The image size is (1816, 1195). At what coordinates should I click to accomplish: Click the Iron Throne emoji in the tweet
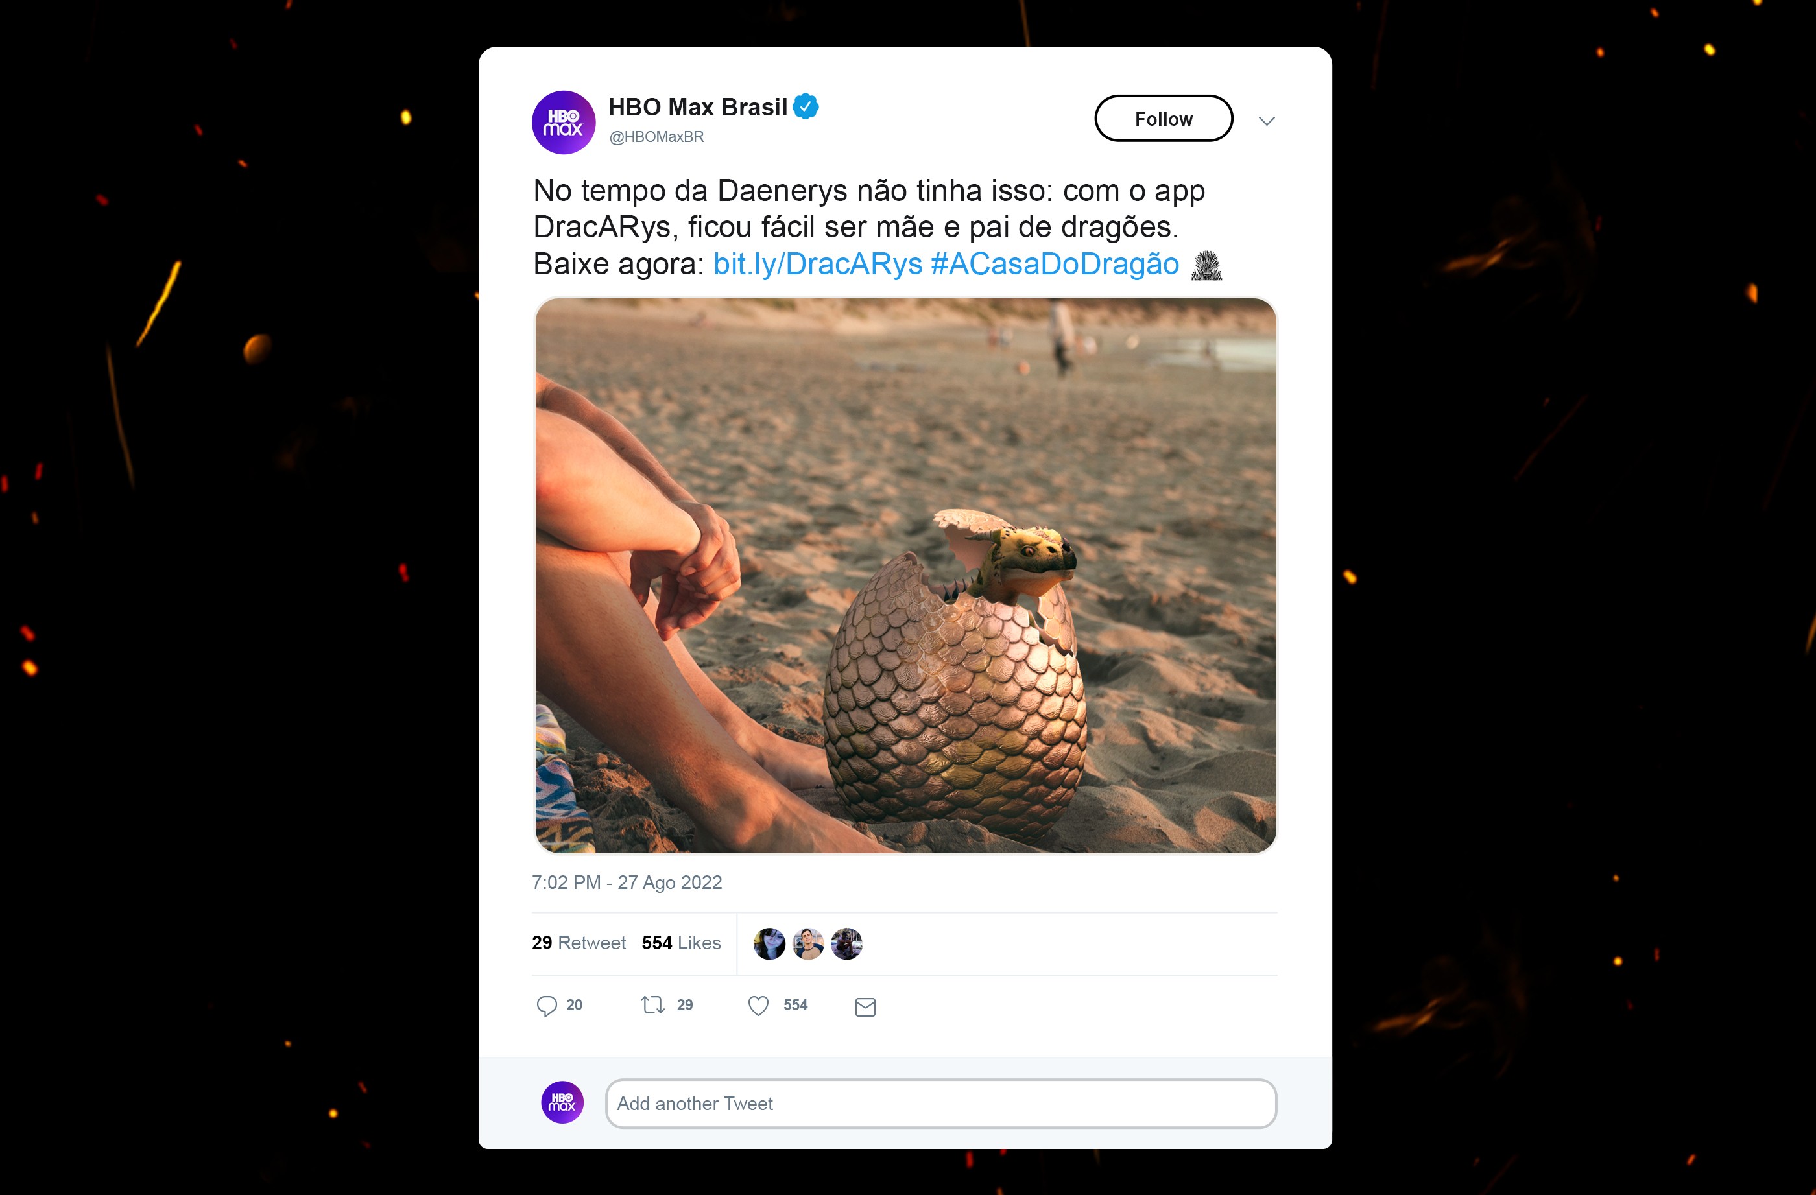click(x=1208, y=265)
